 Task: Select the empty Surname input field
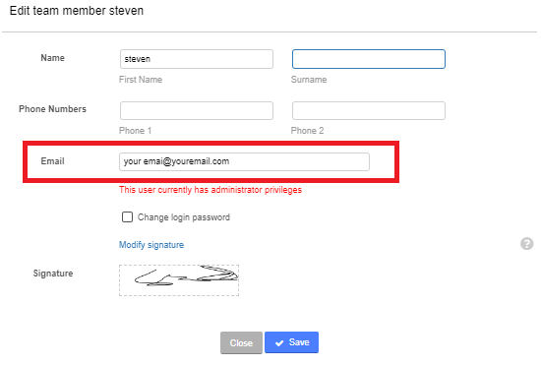[x=369, y=59]
